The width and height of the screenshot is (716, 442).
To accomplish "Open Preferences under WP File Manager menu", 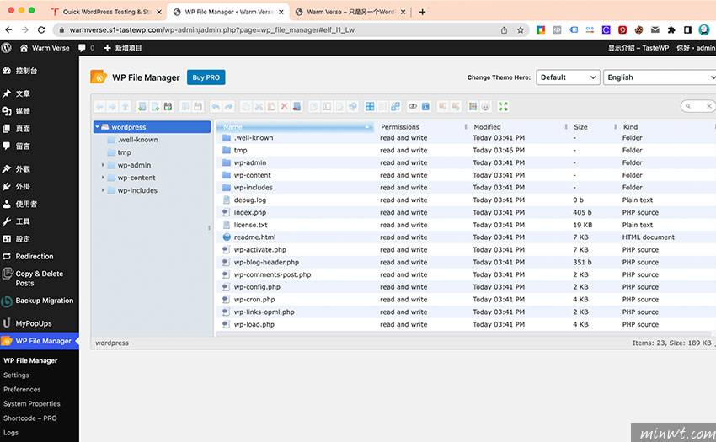I will click(22, 390).
